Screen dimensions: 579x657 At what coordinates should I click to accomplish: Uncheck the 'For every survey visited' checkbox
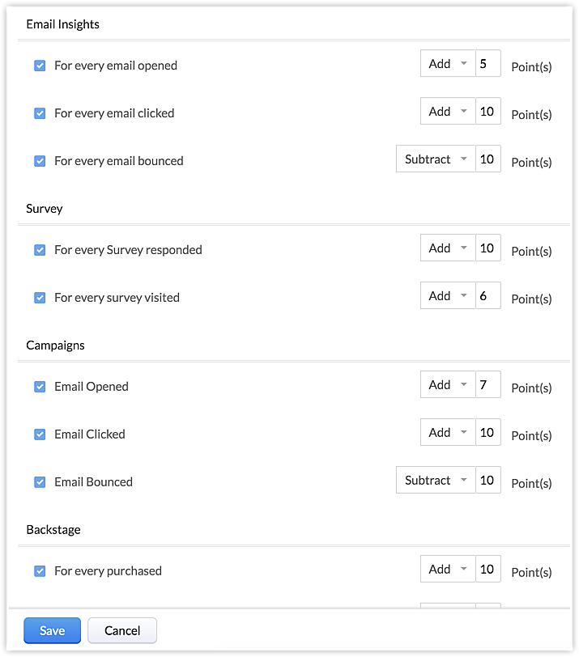(x=40, y=298)
